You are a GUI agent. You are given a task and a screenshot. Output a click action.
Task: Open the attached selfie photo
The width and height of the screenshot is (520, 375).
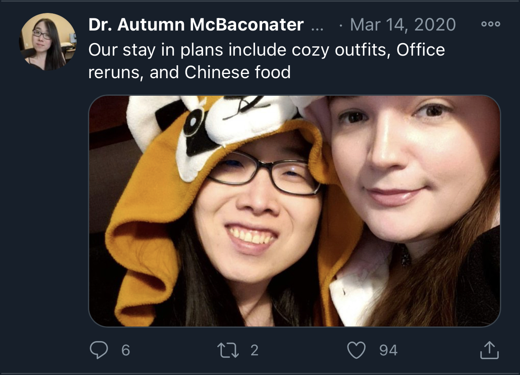click(x=294, y=211)
